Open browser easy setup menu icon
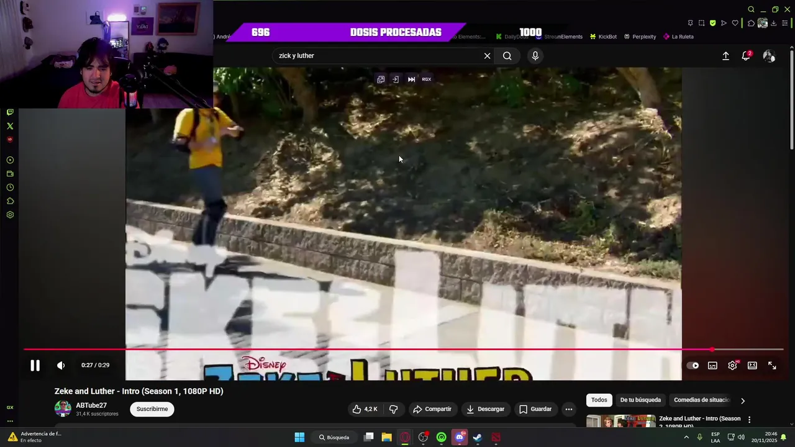The image size is (795, 447). coord(785,23)
